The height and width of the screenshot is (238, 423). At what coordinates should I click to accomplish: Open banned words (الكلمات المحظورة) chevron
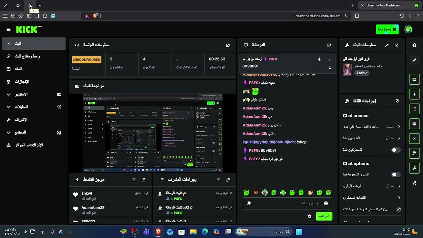coord(399,198)
